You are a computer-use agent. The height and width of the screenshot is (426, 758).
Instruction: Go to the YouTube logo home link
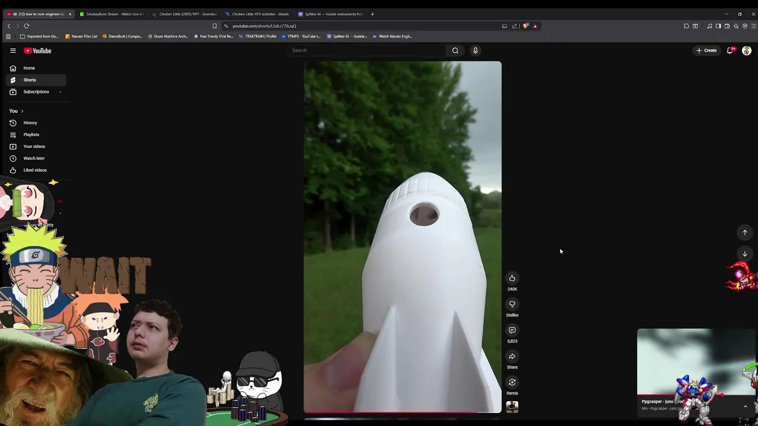tap(37, 50)
